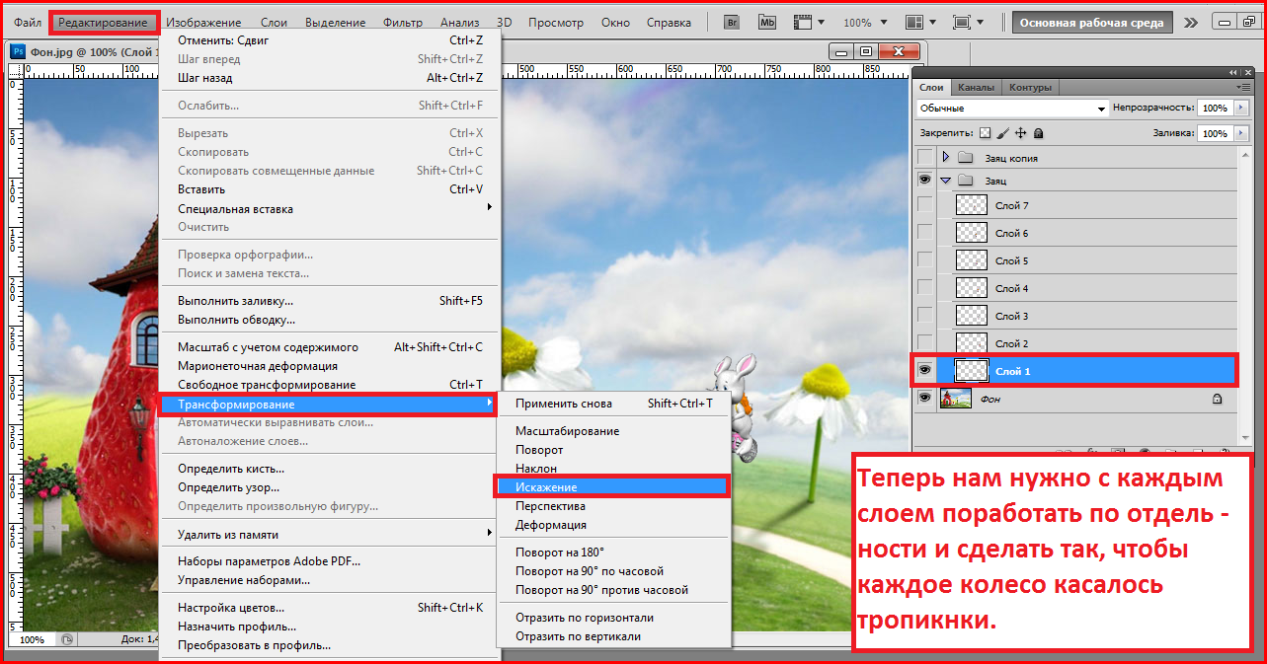
Task: Collapse the Заяц group triangle
Action: tap(945, 181)
